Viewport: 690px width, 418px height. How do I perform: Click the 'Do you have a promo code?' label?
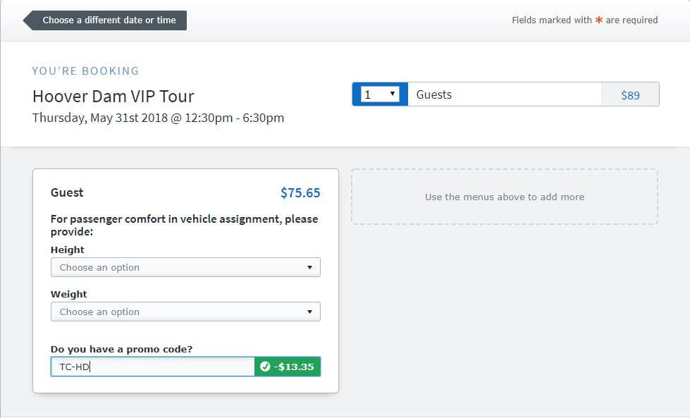121,349
